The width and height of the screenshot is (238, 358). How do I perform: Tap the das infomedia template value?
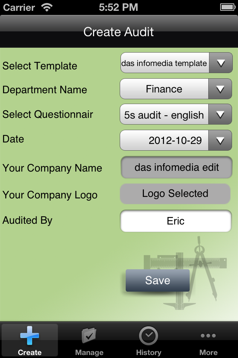165,63
